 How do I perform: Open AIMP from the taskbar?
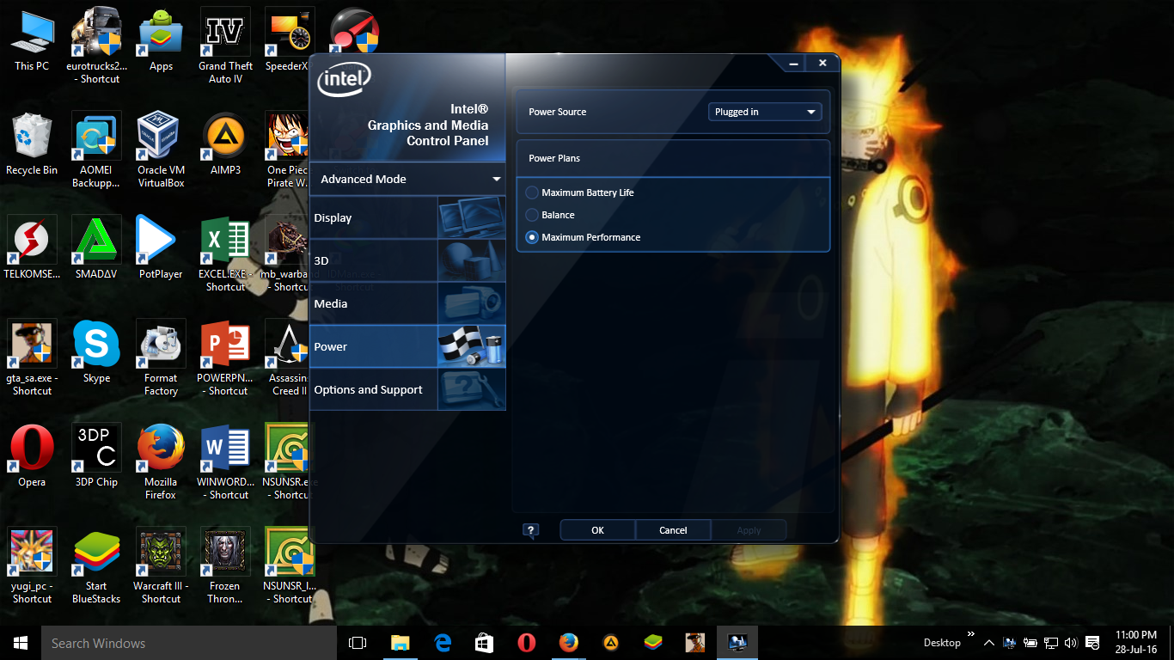click(611, 643)
